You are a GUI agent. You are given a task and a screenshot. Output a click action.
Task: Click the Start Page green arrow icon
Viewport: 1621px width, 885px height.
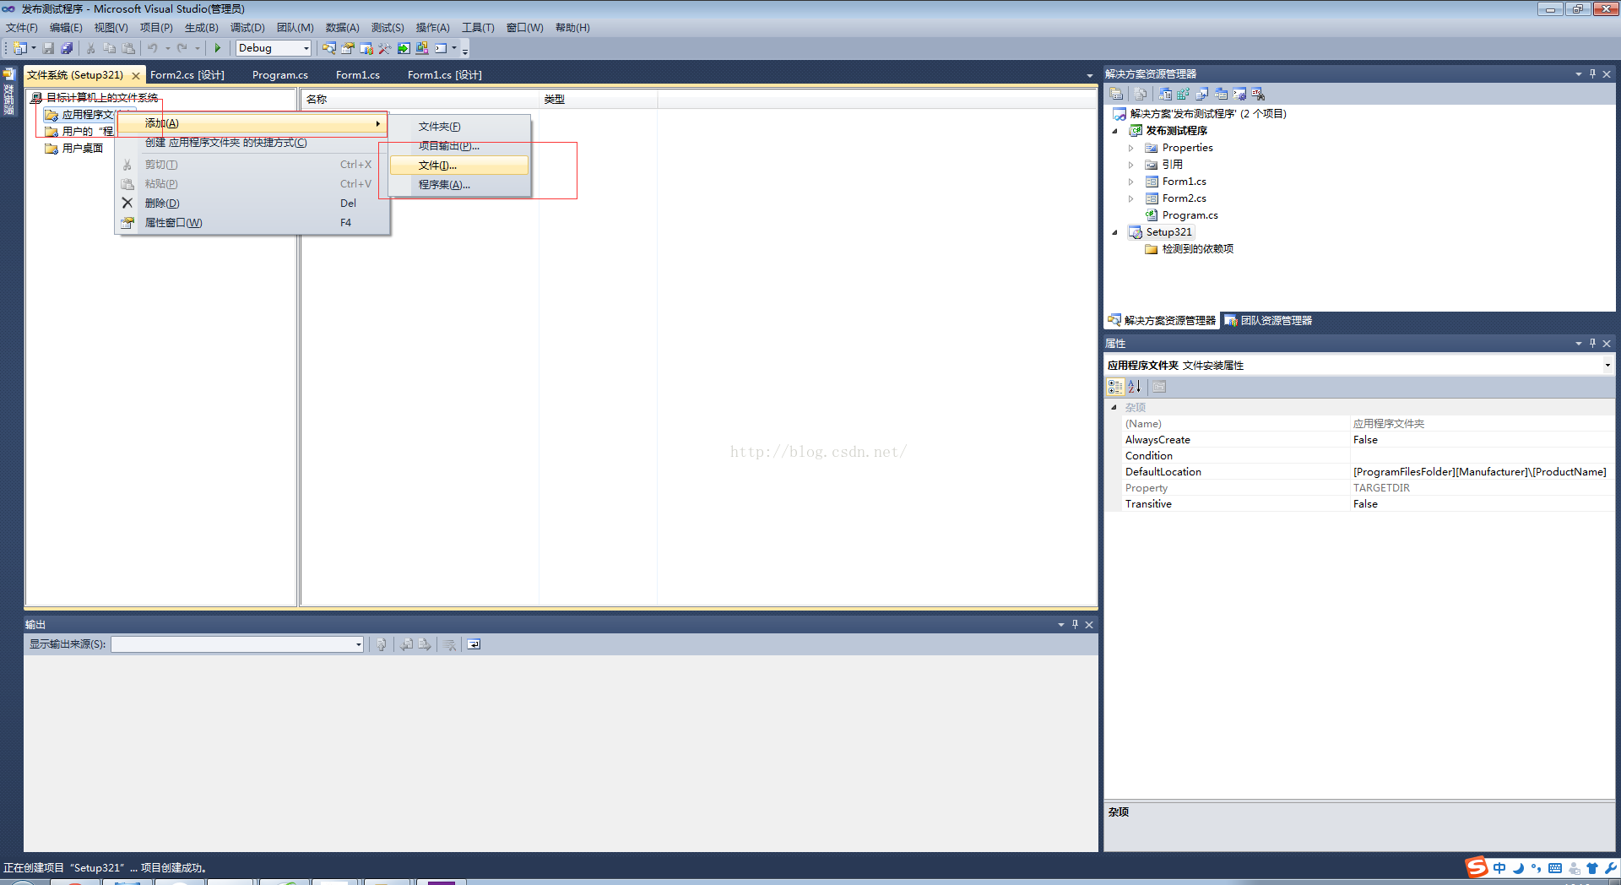(x=404, y=48)
